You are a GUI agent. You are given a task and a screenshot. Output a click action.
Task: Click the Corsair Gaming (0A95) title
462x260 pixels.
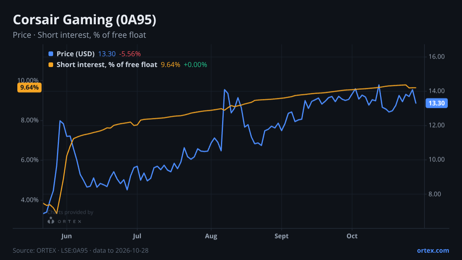pos(85,20)
